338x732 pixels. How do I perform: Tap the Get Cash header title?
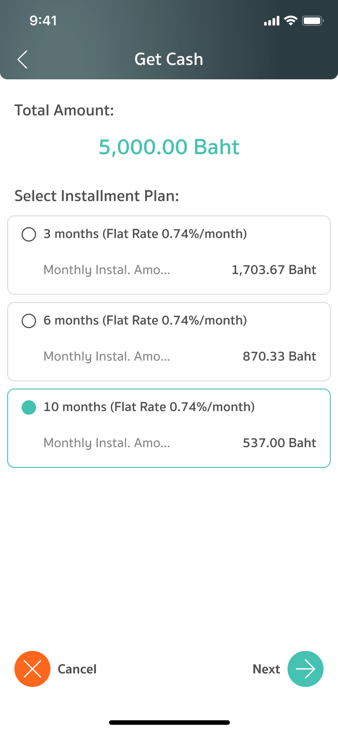(x=169, y=59)
